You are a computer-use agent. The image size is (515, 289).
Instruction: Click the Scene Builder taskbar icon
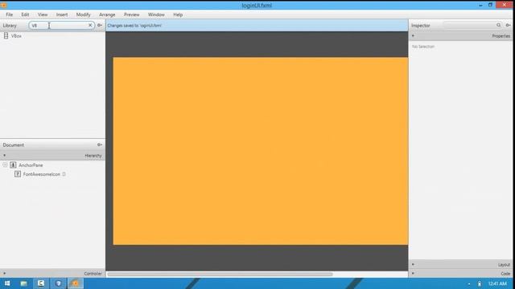point(76,283)
